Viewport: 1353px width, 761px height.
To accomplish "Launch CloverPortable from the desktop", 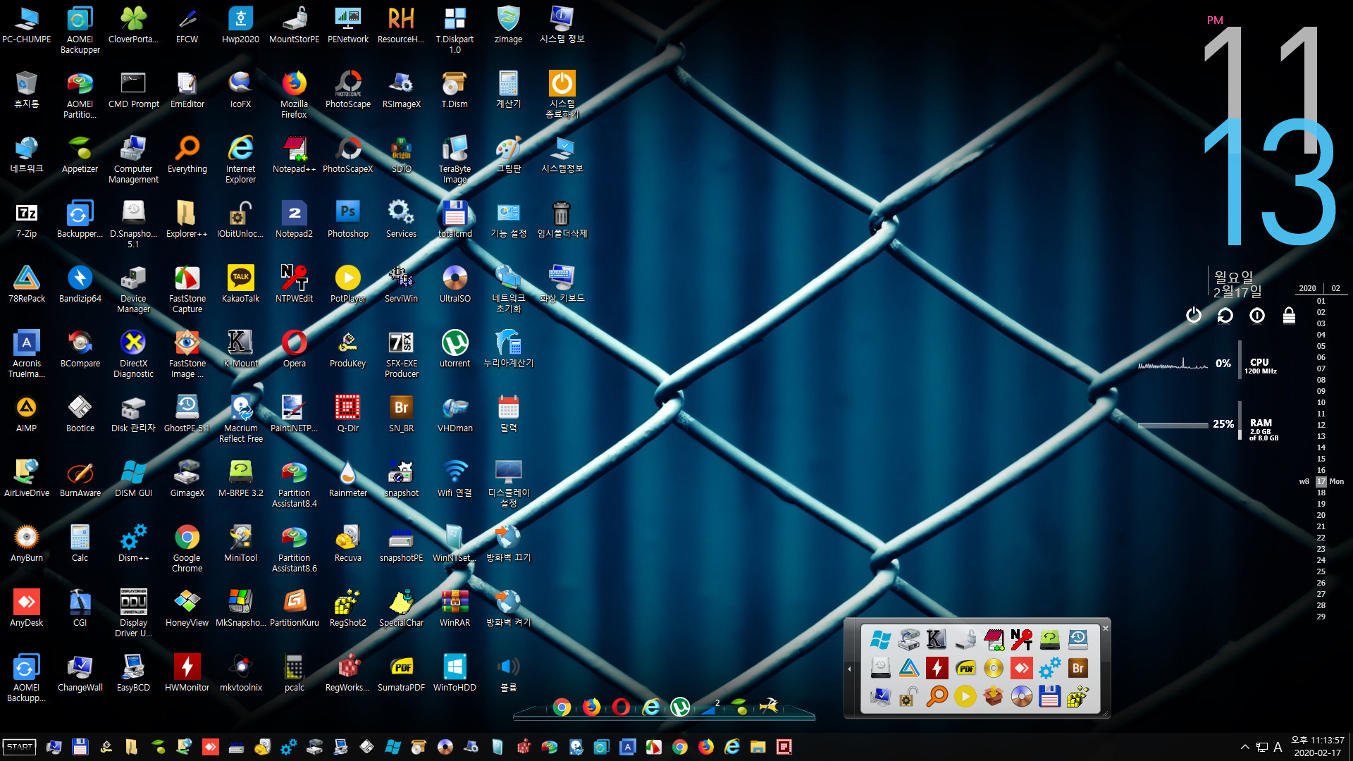I will pyautogui.click(x=133, y=25).
